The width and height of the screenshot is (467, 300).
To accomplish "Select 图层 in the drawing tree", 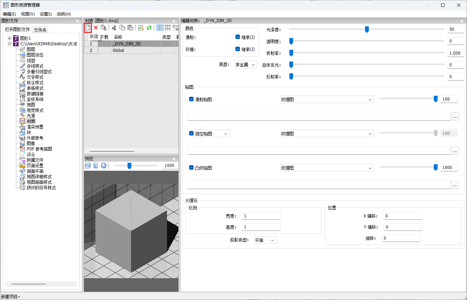I will (31, 49).
